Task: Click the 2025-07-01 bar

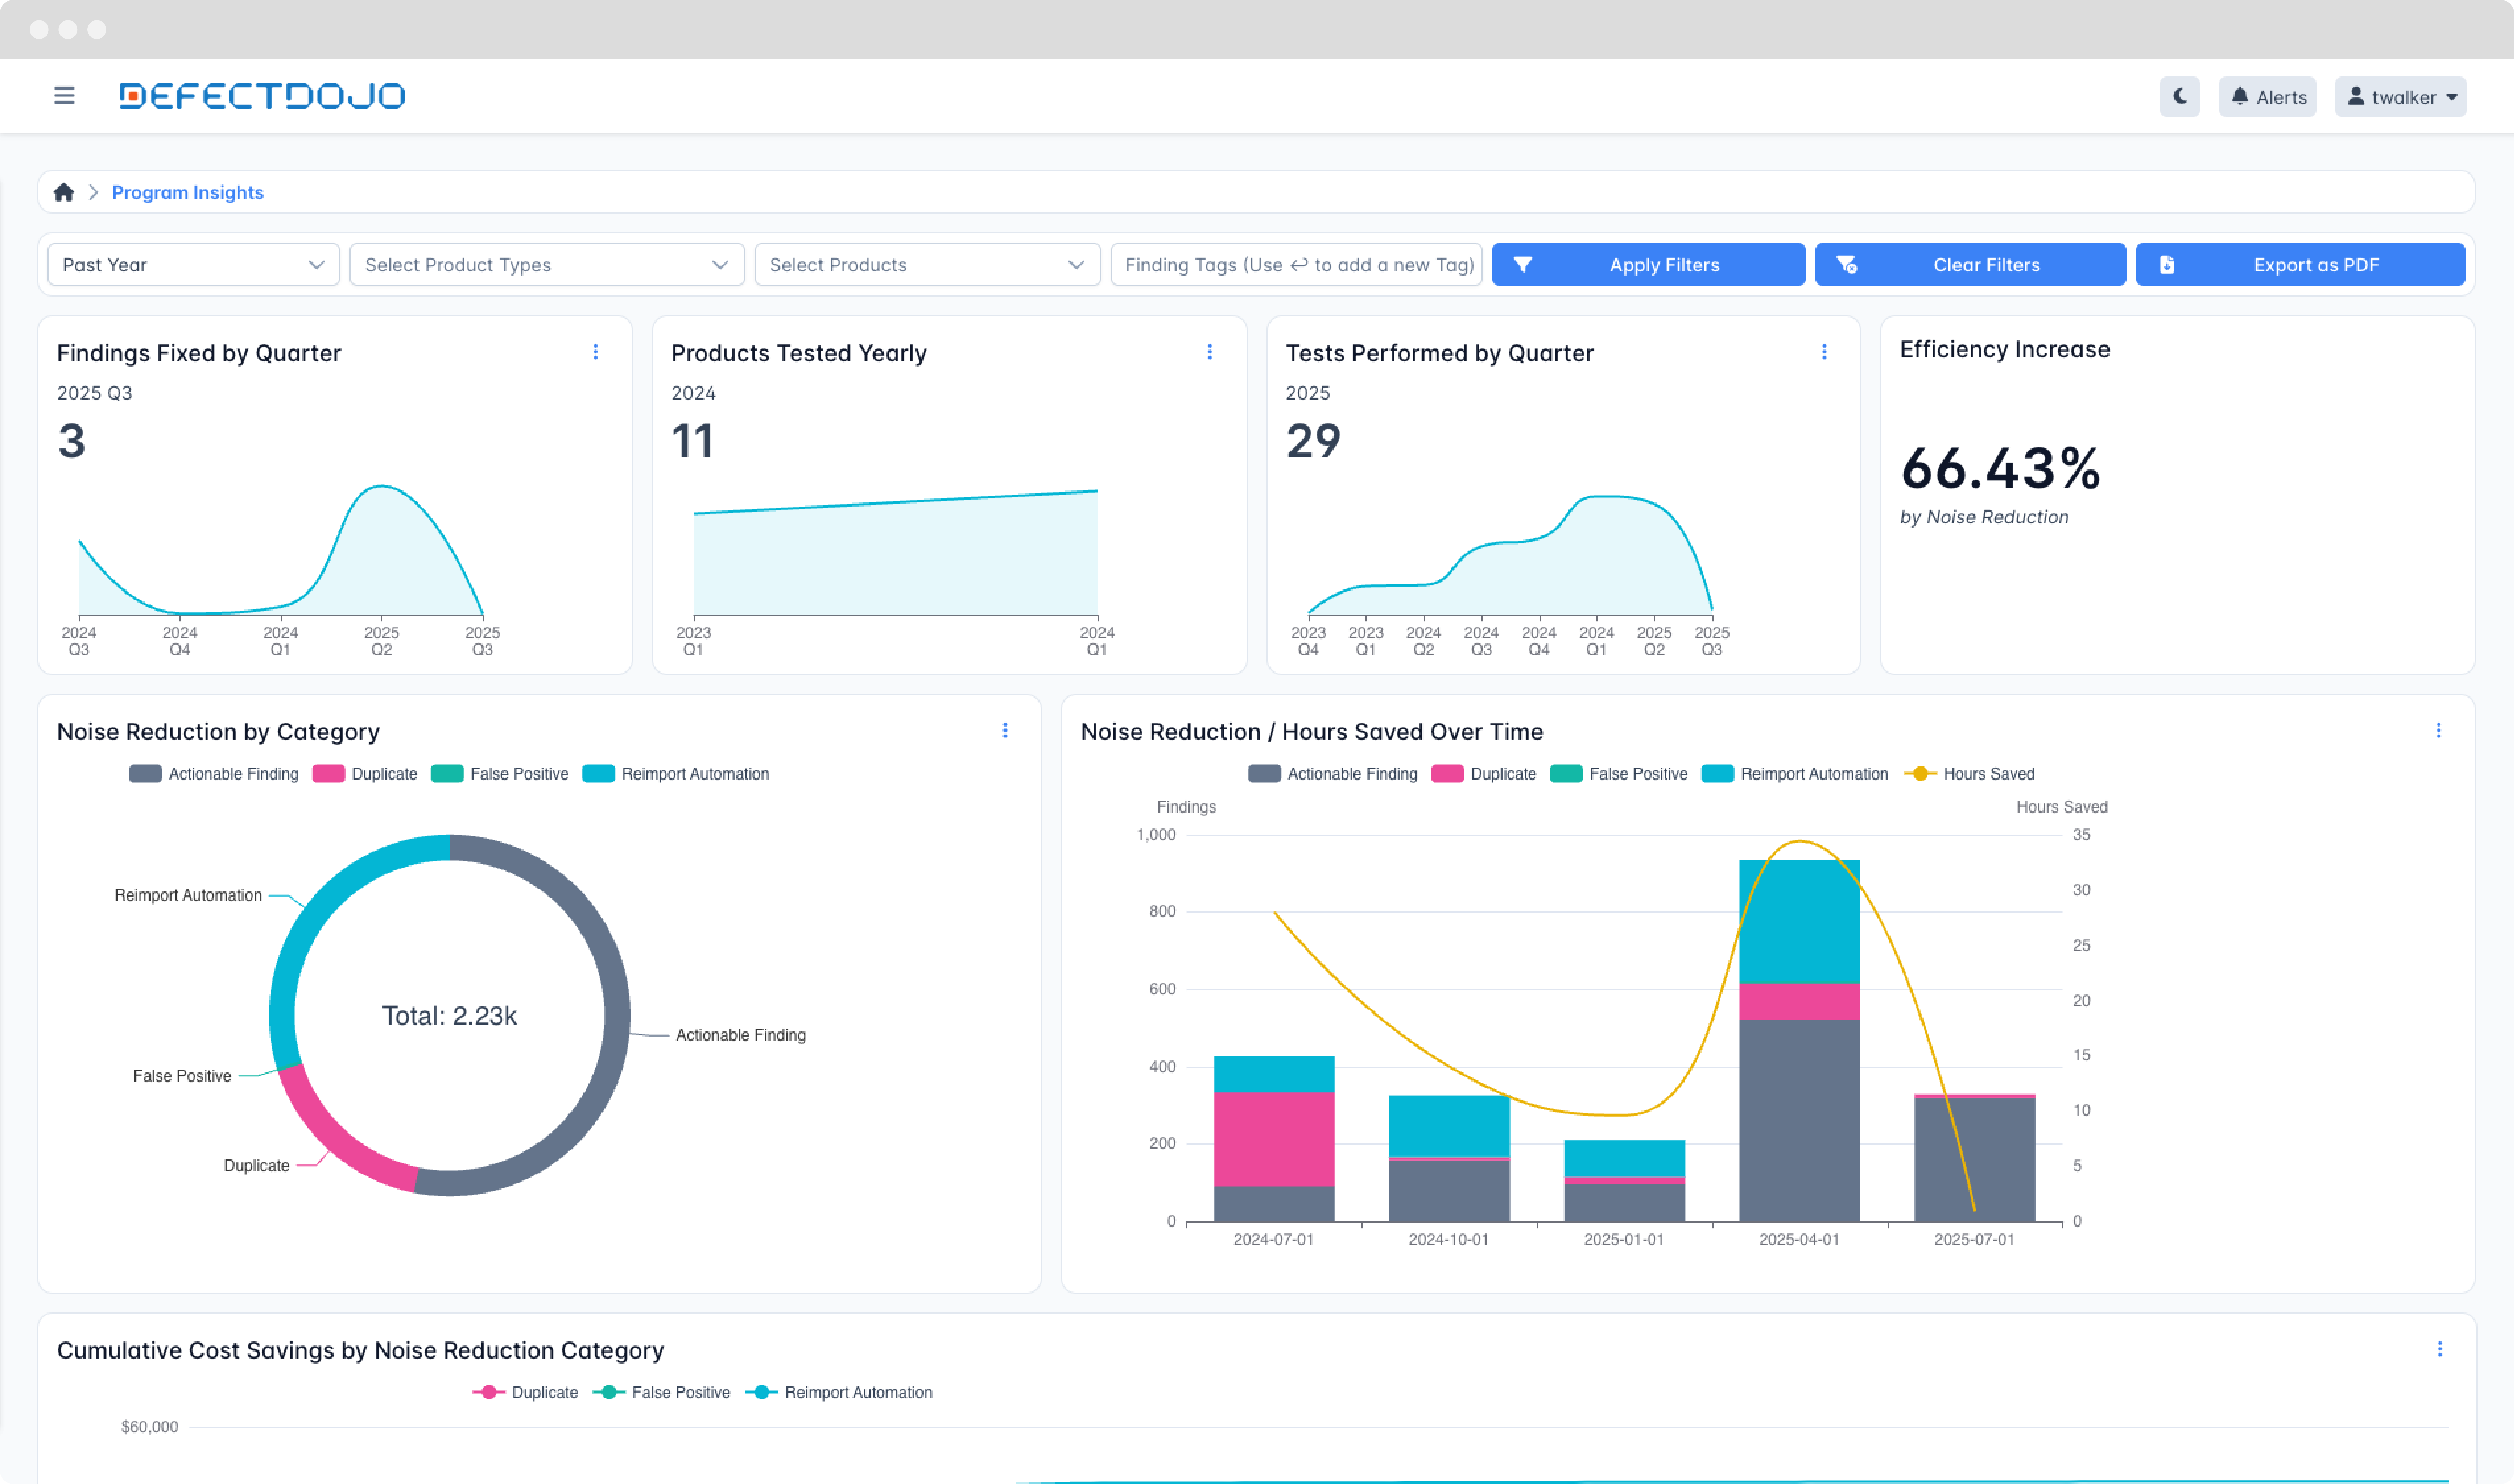Action: point(1975,1158)
